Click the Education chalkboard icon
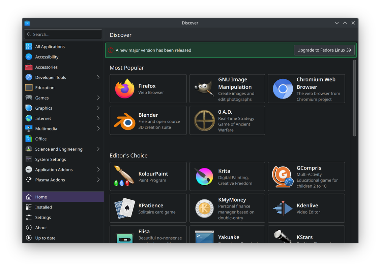 pos(29,87)
